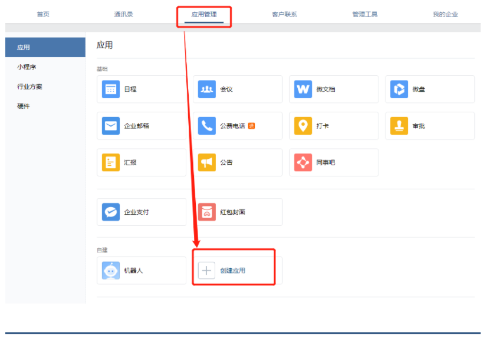Open the 企业邮箱 envelope icon
This screenshot has height=340, width=493.
pos(111,126)
